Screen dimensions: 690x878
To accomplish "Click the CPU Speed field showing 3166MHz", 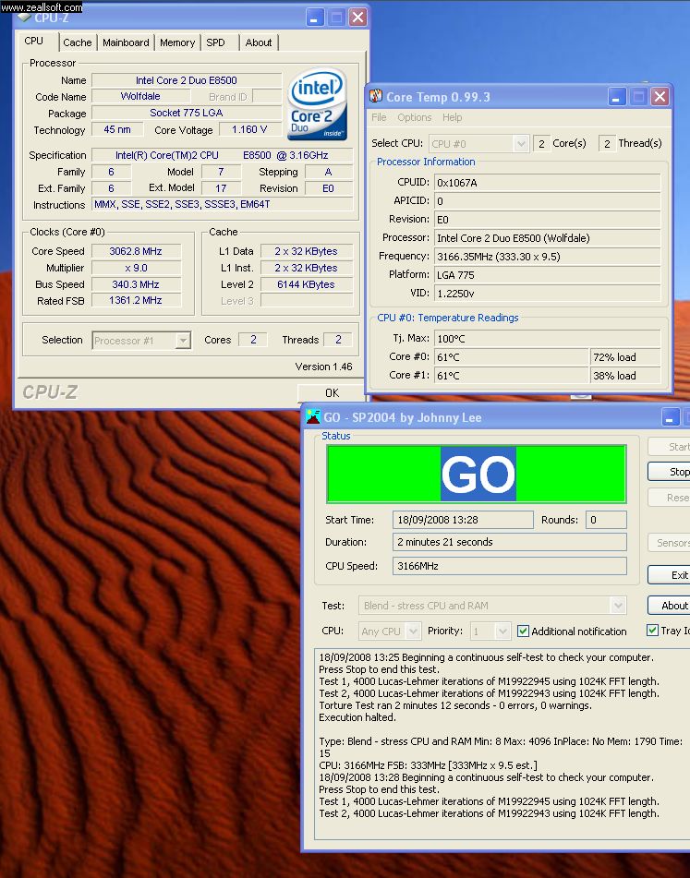I will pos(509,566).
